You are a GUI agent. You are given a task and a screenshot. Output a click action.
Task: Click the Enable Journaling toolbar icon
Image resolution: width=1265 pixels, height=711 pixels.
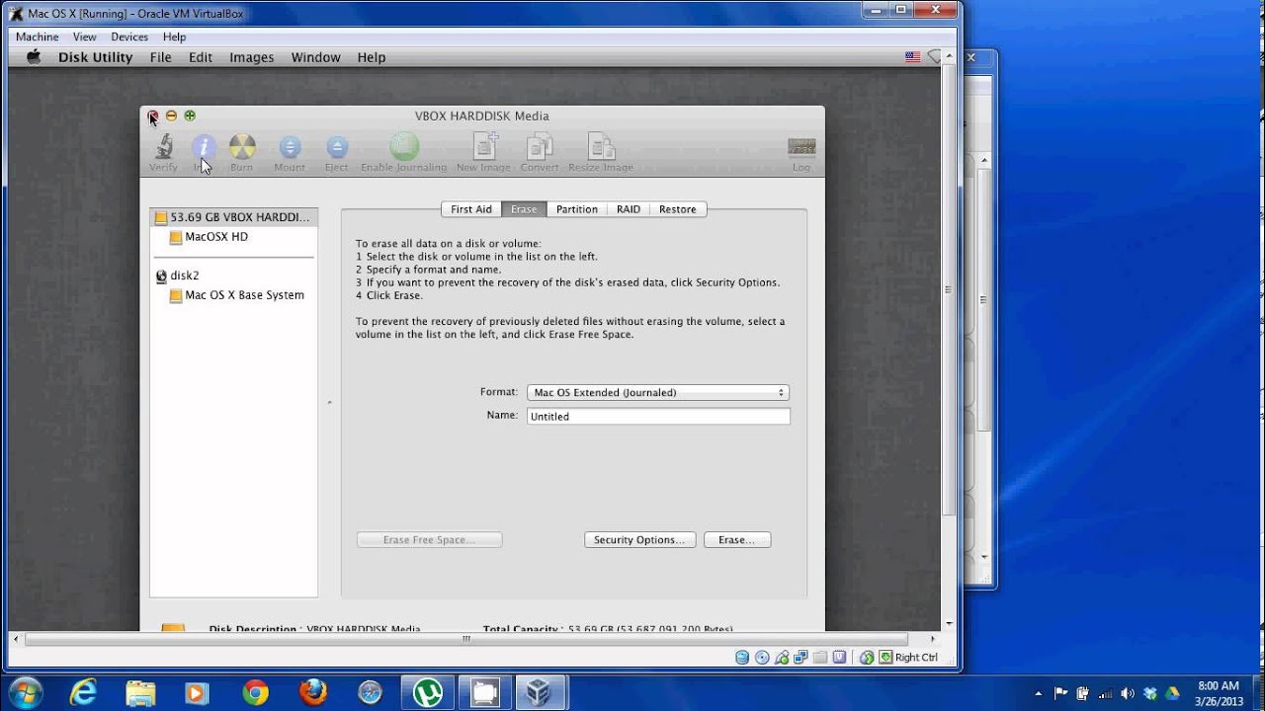pos(403,147)
